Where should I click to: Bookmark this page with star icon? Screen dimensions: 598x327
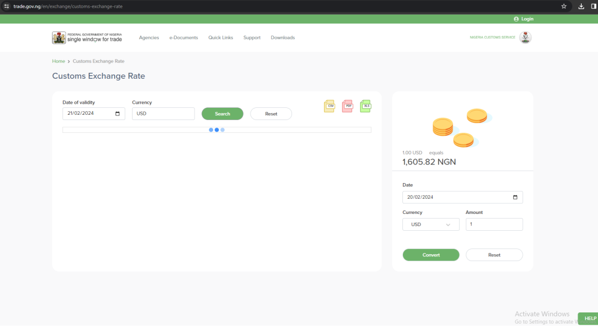coord(564,6)
